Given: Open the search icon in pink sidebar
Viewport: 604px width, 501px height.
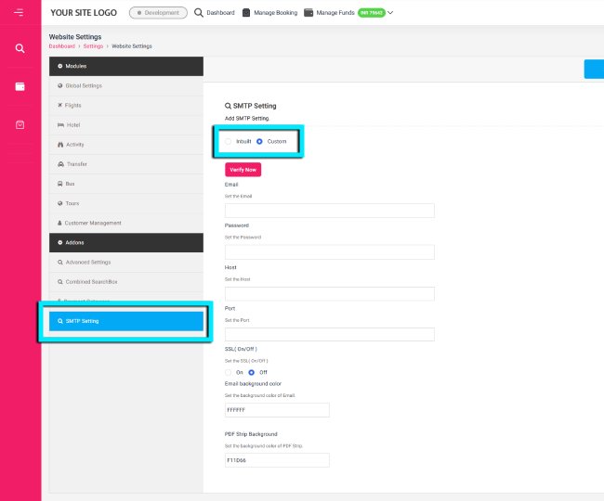Looking at the screenshot, I should pos(20,48).
